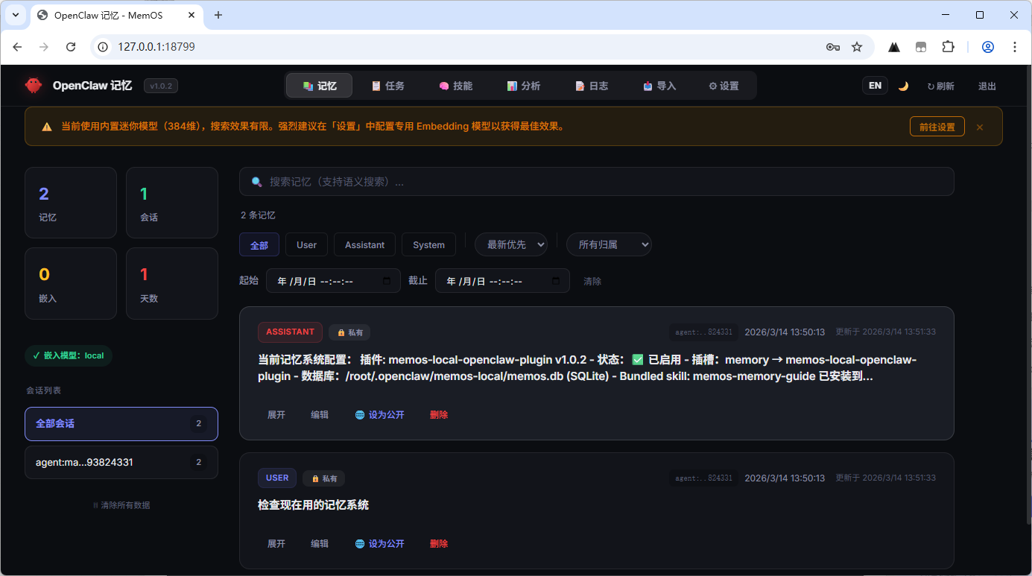
Task: Open the 所有归属 owner dropdown
Action: click(x=609, y=244)
